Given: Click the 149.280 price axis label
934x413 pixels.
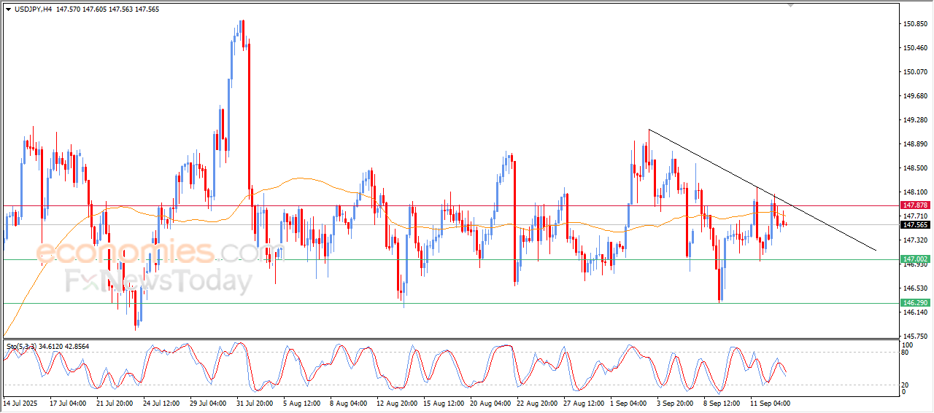Looking at the screenshot, I should click(915, 120).
